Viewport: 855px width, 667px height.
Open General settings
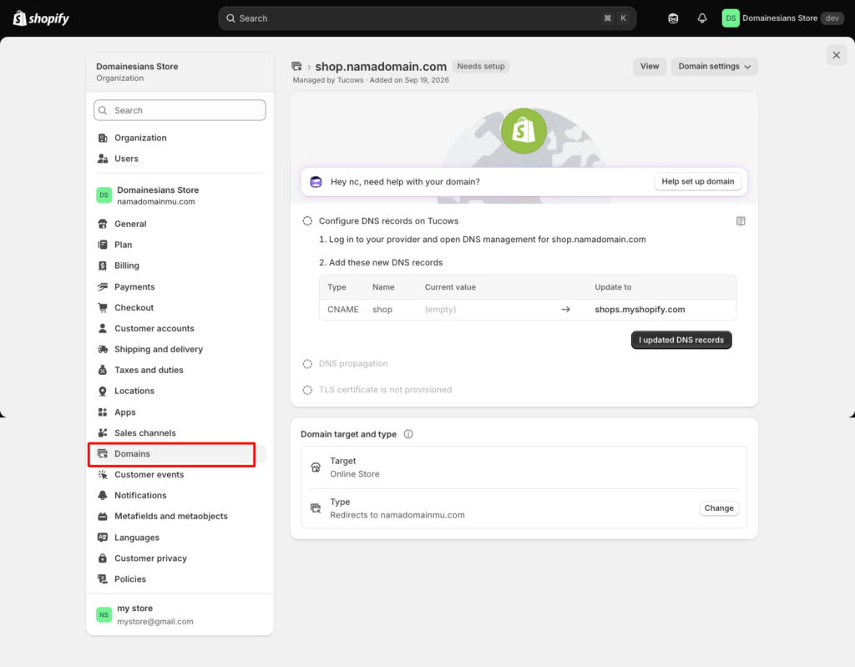point(180,224)
